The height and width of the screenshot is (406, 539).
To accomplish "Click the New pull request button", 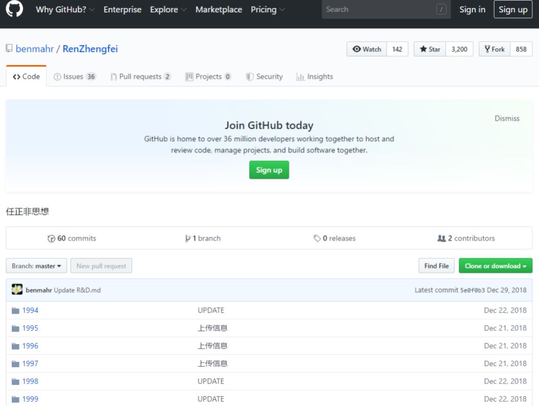I will (101, 266).
